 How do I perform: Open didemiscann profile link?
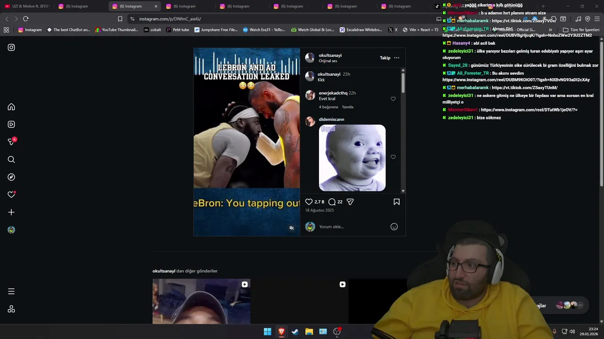click(331, 119)
